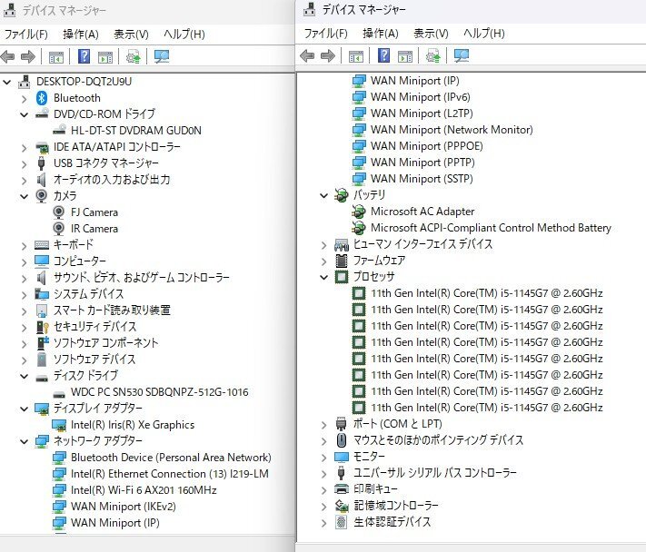Open ヘルプ(H) menu in right window

(484, 34)
